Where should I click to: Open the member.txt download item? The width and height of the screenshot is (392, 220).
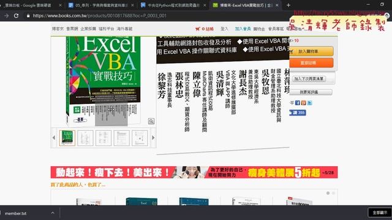(15, 213)
